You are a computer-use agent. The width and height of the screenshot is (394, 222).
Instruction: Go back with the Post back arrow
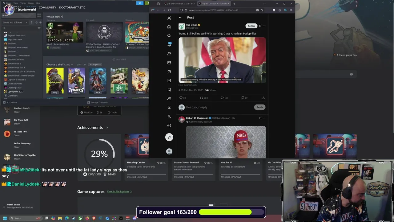tap(180, 18)
